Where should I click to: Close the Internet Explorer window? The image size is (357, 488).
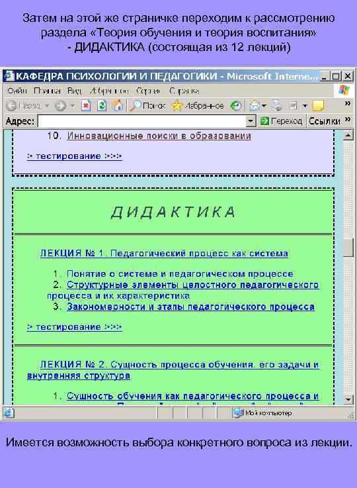tap(348, 76)
